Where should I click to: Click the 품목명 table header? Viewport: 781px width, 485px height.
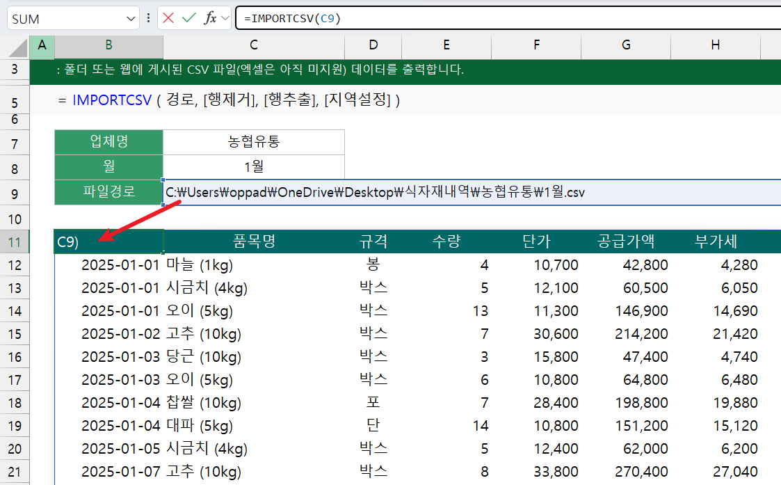(254, 241)
